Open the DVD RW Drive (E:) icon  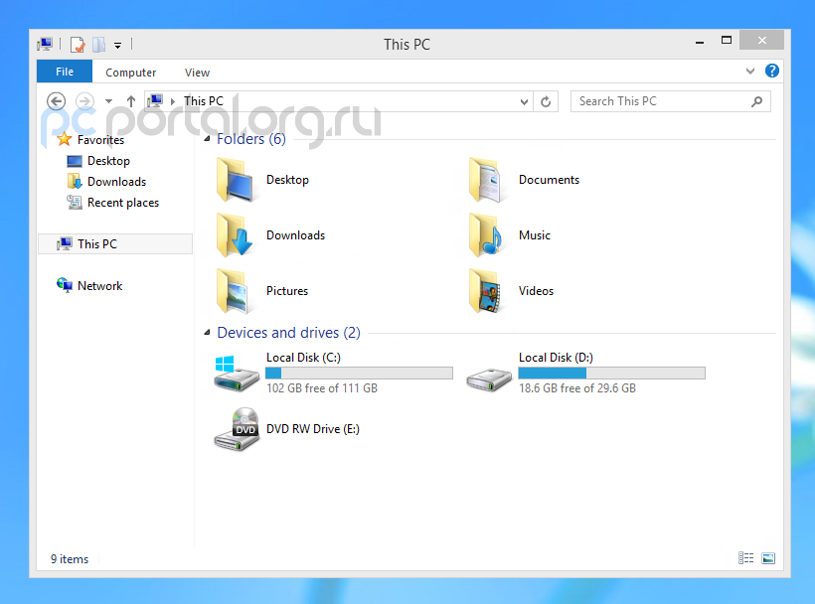[238, 429]
